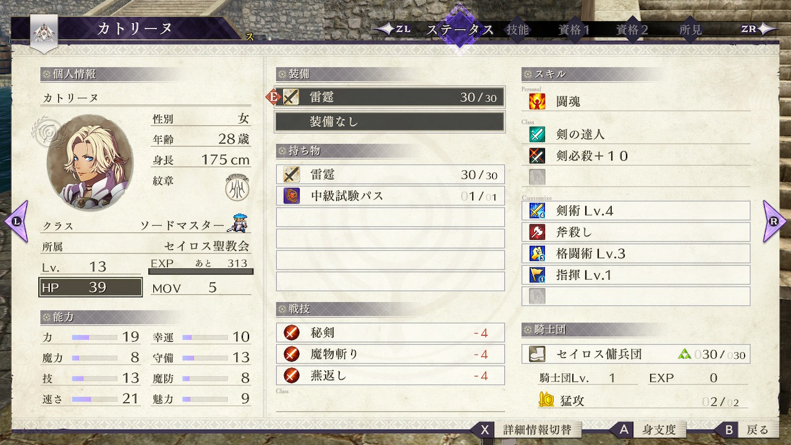Click the EXP progress bar
The height and width of the screenshot is (445, 791).
pos(201,271)
